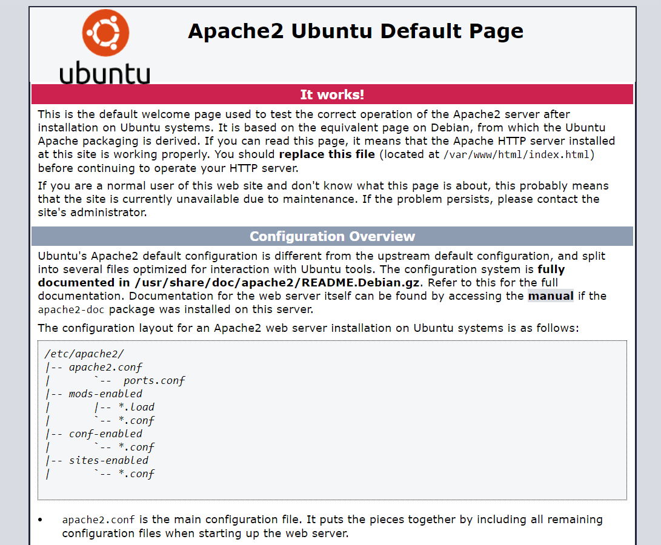The width and height of the screenshot is (661, 545).
Task: Click the "It works!" red banner heading
Action: point(332,94)
